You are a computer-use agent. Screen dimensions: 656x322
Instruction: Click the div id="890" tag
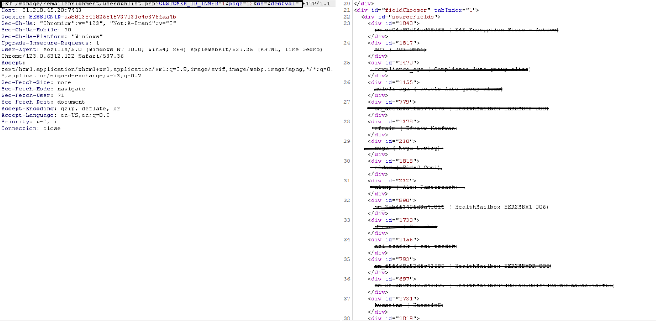coord(392,200)
